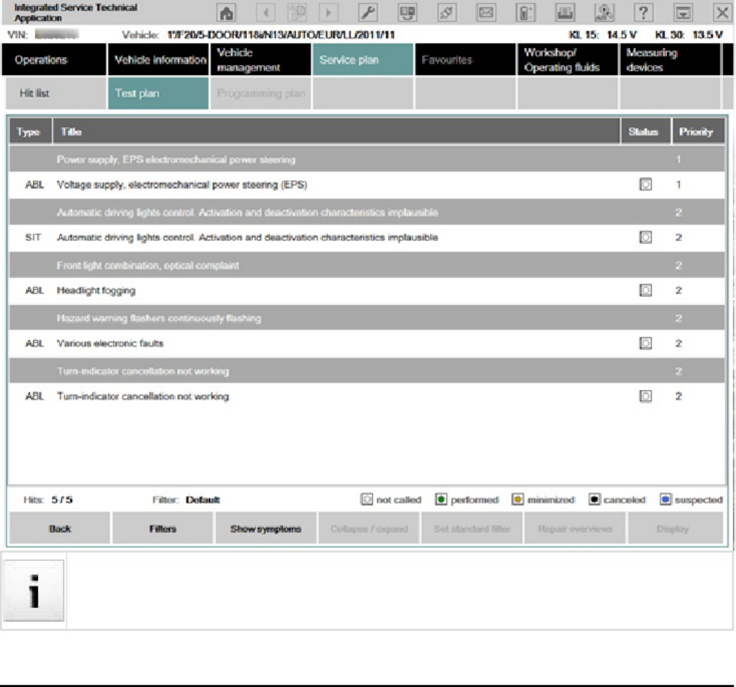Switch to the Hit list sub-tab
Screen dimensions: 736x687
click(56, 94)
